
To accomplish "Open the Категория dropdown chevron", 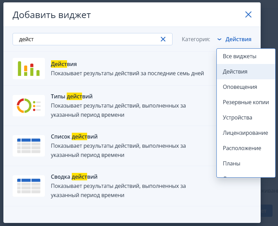I will (x=219, y=39).
